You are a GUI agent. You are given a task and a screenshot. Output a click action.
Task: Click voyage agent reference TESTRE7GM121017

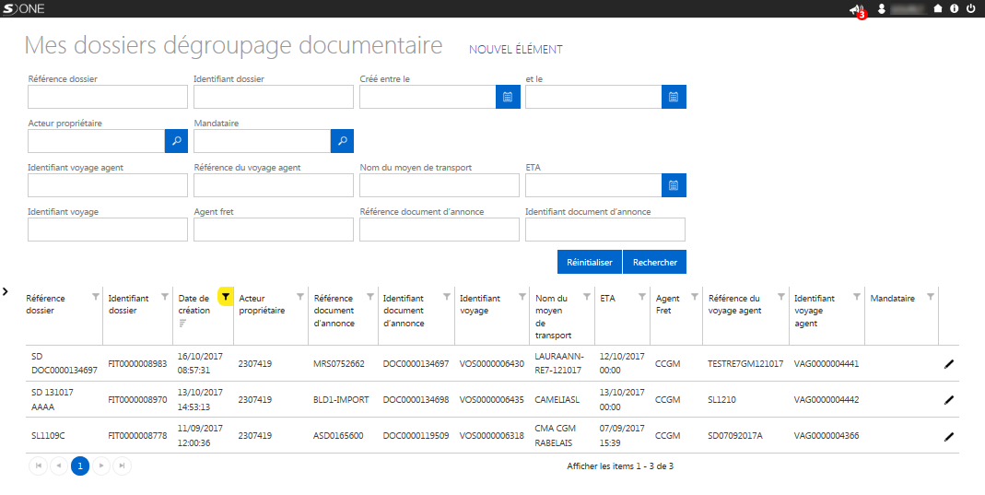click(745, 364)
